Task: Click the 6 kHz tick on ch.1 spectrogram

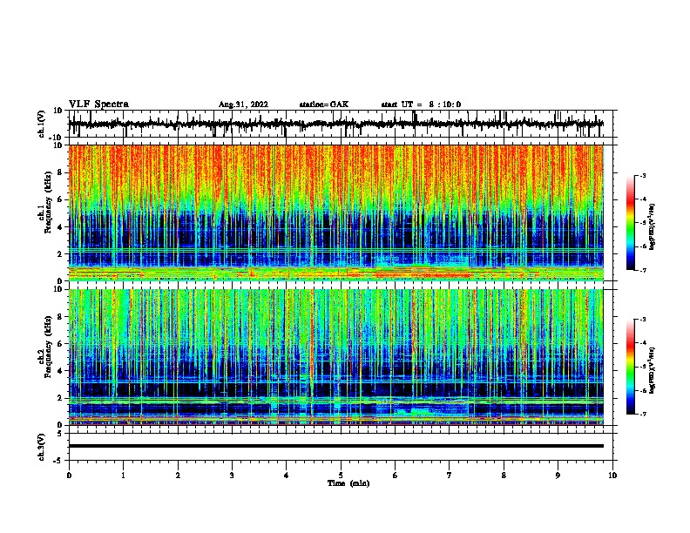Action: tap(60, 199)
